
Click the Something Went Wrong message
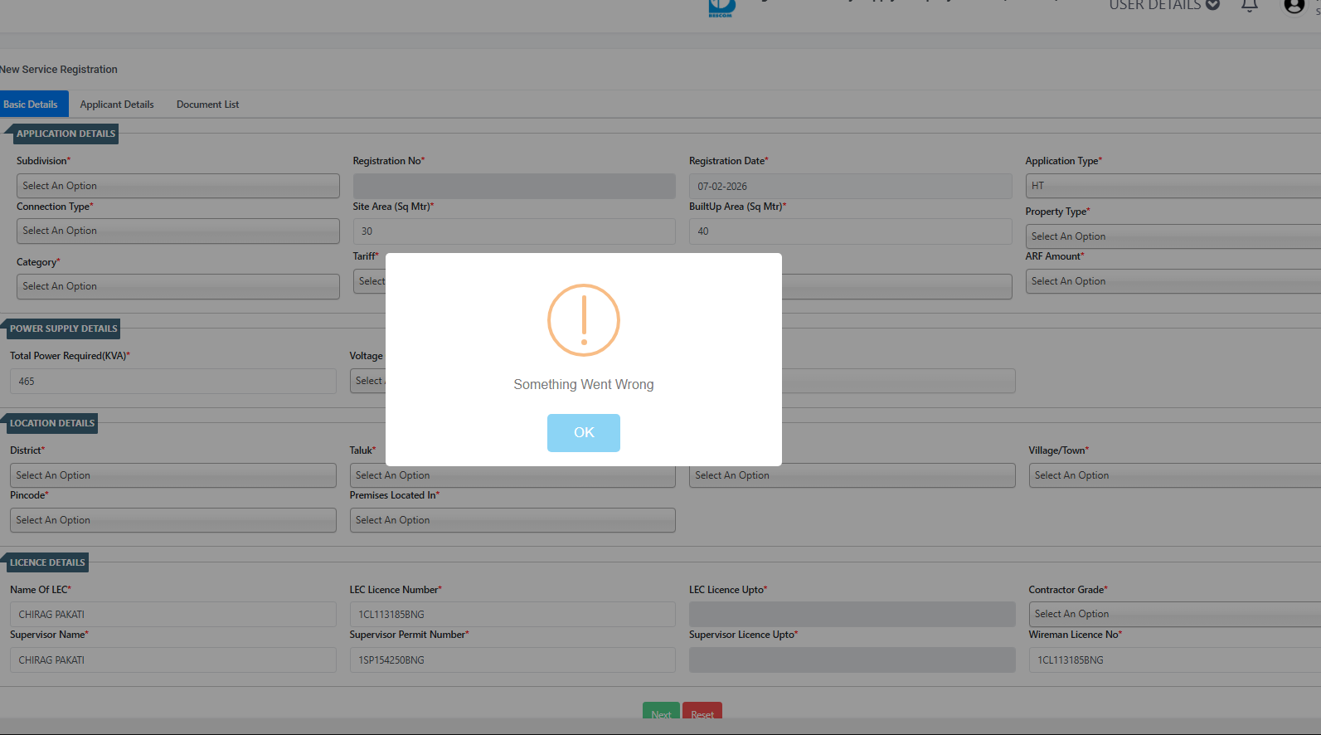[584, 385]
